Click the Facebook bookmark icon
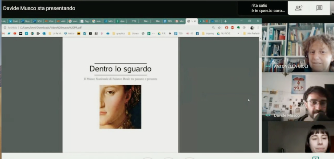Viewport: 334px width, 159px height. (x=197, y=34)
